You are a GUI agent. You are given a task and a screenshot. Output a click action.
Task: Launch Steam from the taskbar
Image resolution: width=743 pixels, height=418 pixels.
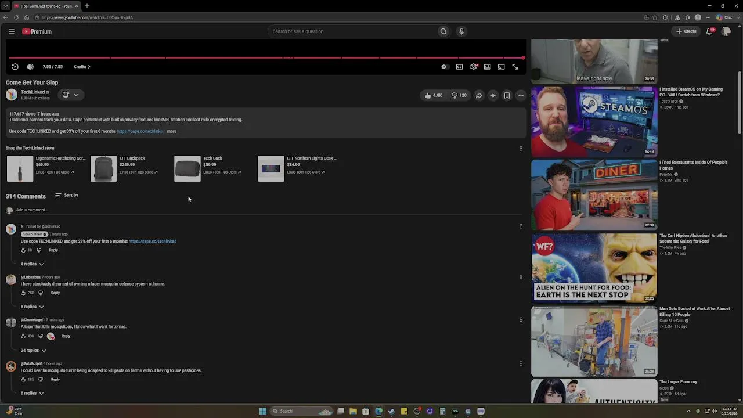click(x=391, y=411)
